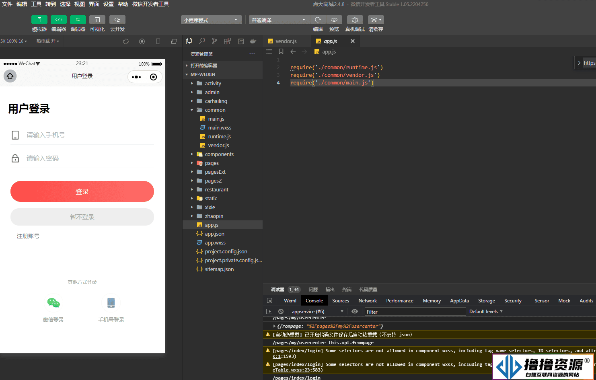Click the compile refresh icon
Viewport: 596px width, 380px height.
point(318,20)
